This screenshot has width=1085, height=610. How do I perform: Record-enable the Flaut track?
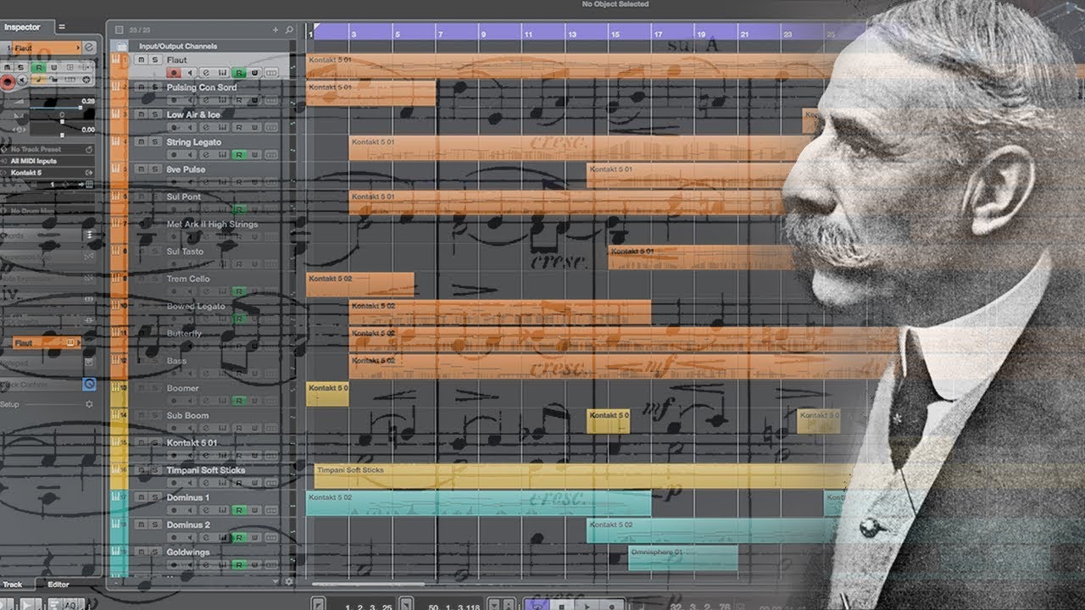coord(174,74)
